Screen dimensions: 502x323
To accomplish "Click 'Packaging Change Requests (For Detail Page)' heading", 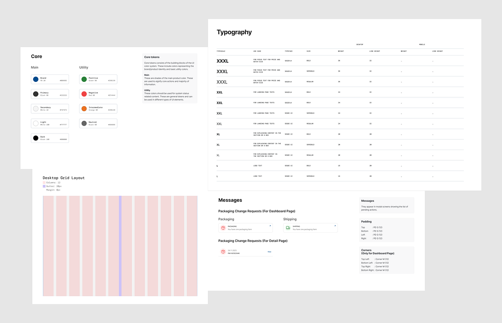I will tap(253, 241).
